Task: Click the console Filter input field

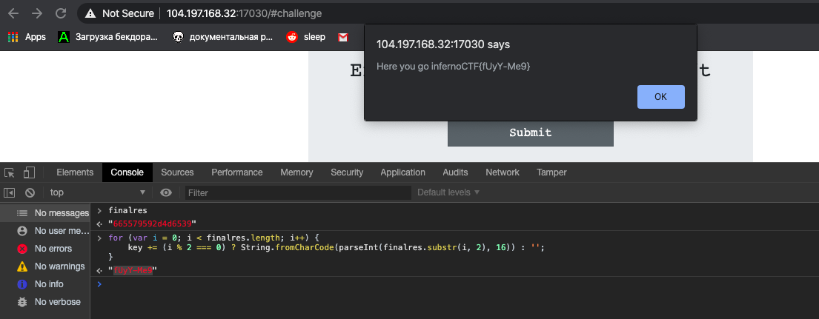Action: [x=296, y=192]
